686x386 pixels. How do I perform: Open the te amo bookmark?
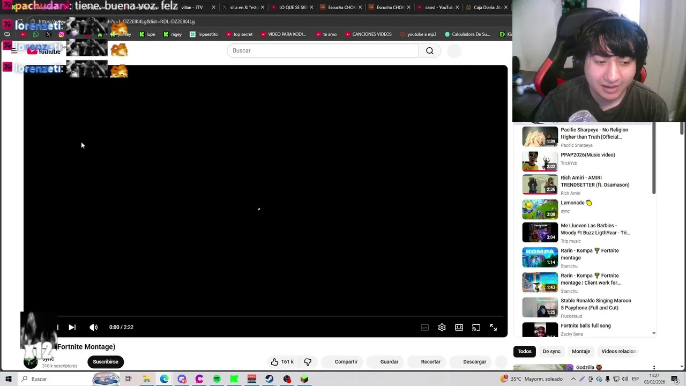[x=326, y=34]
